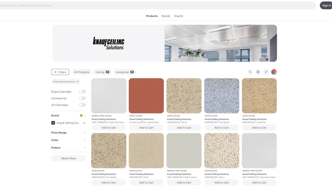Click the More Filters button
This screenshot has width=332, height=187.
pyautogui.click(x=69, y=158)
